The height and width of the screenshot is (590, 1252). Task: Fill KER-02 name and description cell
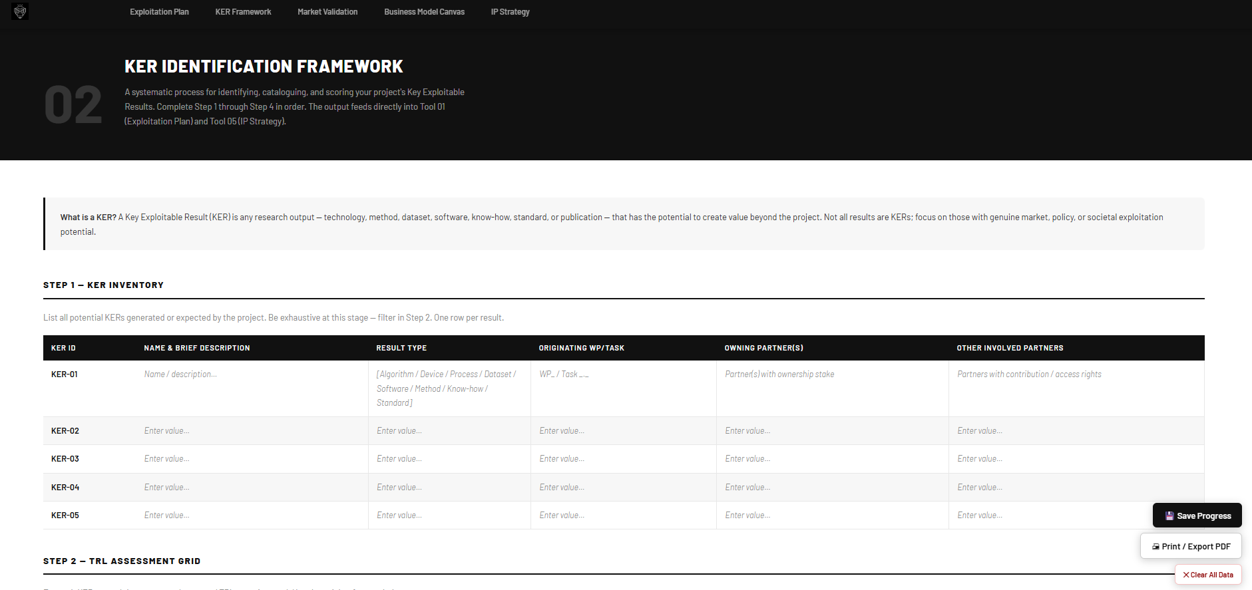(x=252, y=431)
